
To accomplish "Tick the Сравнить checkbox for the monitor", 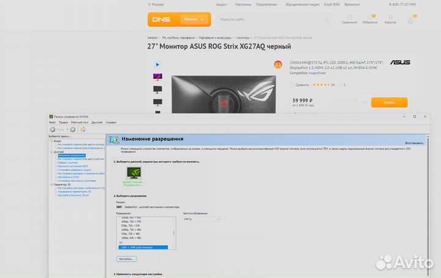I will tap(293, 85).
